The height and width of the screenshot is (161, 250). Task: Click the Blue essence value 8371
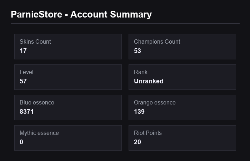[27, 112]
